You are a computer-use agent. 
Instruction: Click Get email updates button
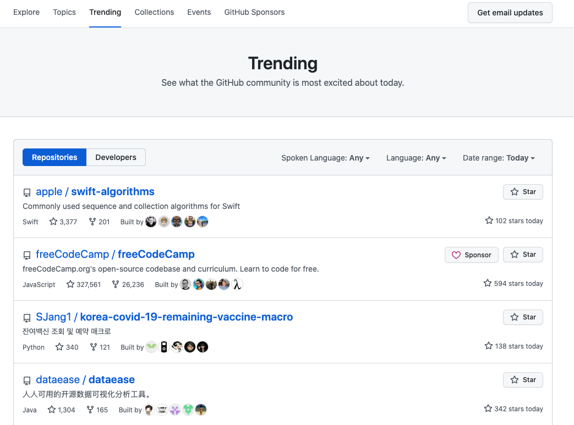click(510, 13)
